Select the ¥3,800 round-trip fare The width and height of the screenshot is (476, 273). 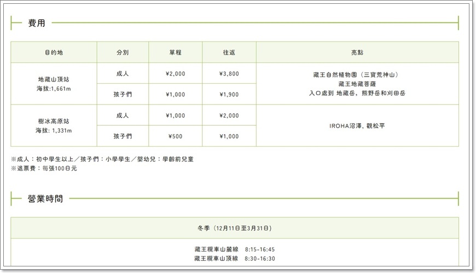[x=229, y=74]
